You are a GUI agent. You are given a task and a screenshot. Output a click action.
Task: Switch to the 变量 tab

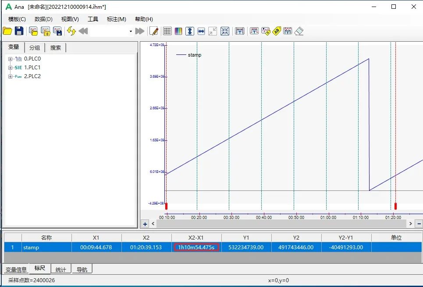coord(14,47)
